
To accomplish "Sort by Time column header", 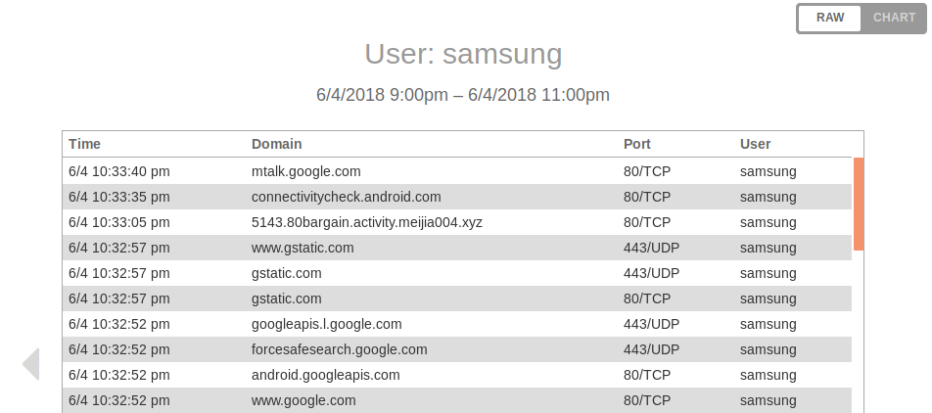I will (x=85, y=144).
